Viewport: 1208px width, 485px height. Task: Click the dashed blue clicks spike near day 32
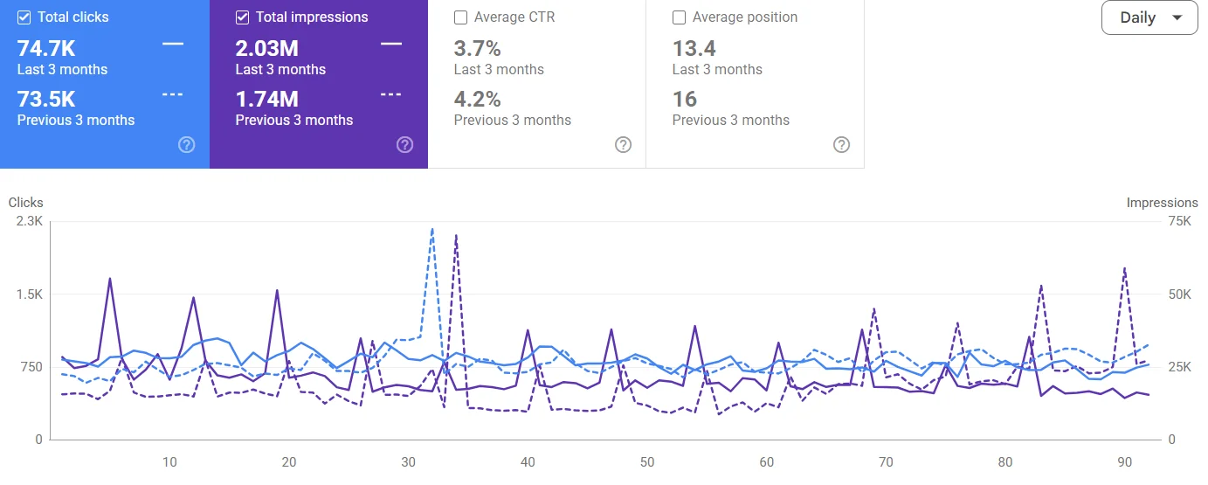click(432, 230)
